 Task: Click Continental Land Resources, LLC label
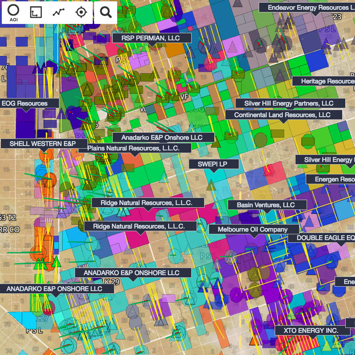(282, 115)
